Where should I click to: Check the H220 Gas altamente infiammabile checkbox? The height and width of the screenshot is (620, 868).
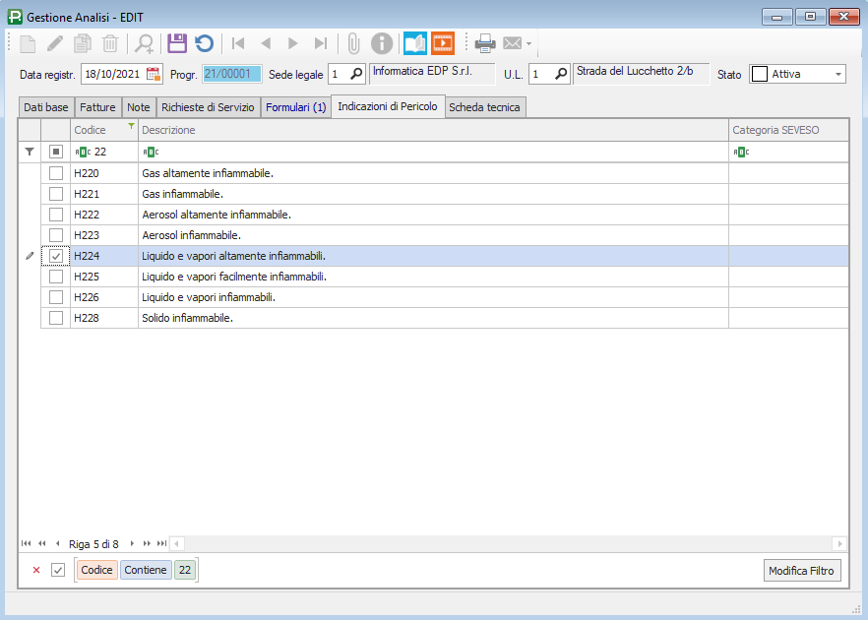pyautogui.click(x=56, y=173)
